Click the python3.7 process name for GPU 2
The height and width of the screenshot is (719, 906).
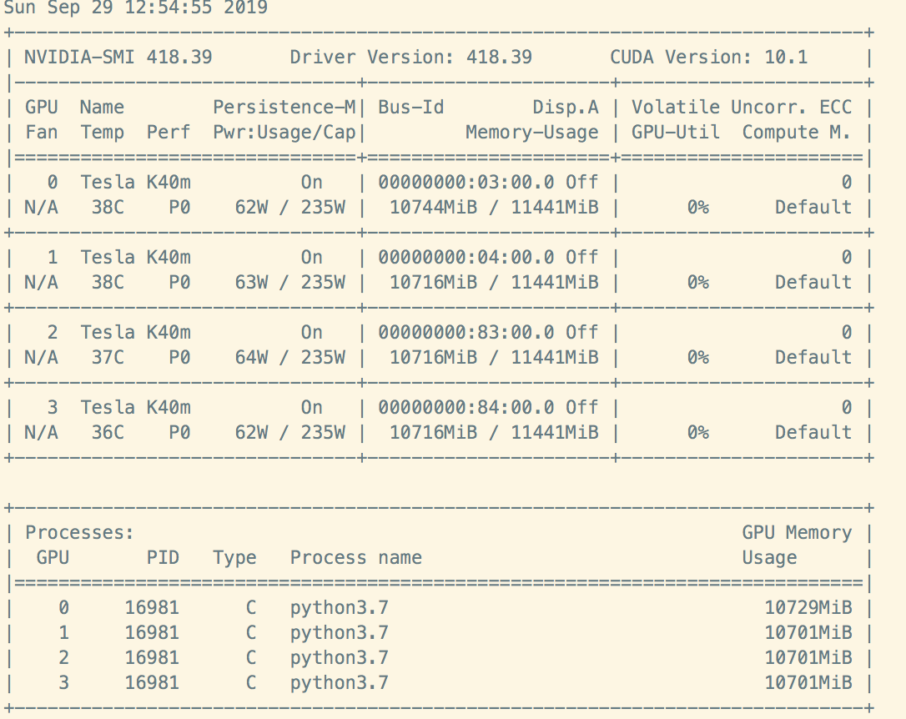(x=339, y=657)
